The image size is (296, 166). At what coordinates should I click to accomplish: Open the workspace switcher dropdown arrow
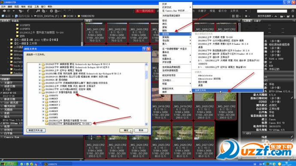(x=246, y=11)
